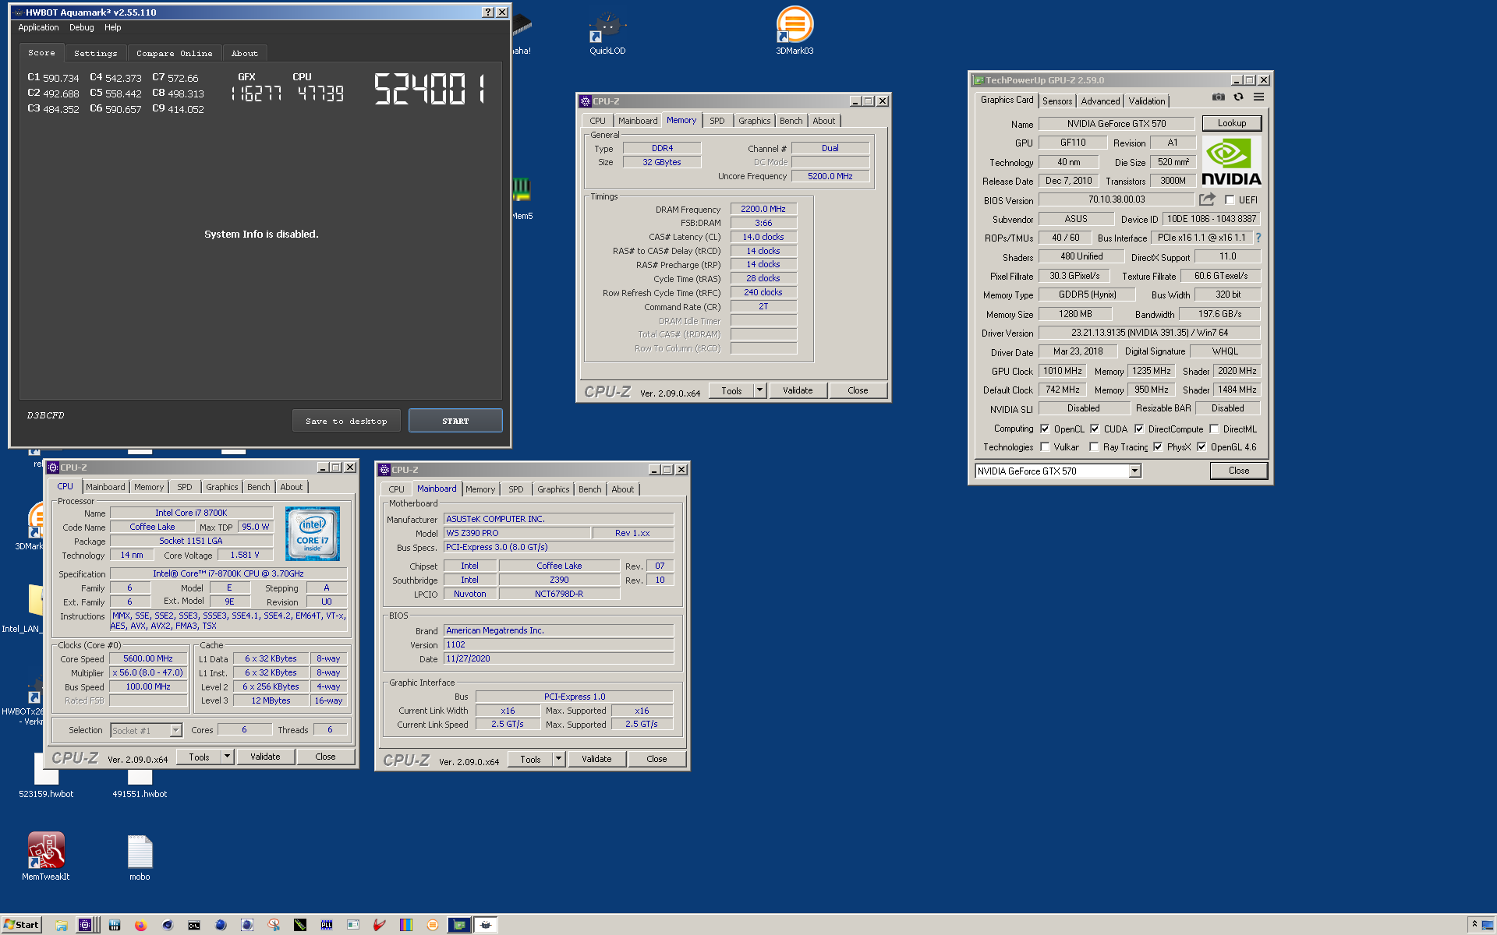Viewport: 1497px width, 935px height.
Task: Open the GPU-Z hamburger menu icon
Action: coord(1258,97)
